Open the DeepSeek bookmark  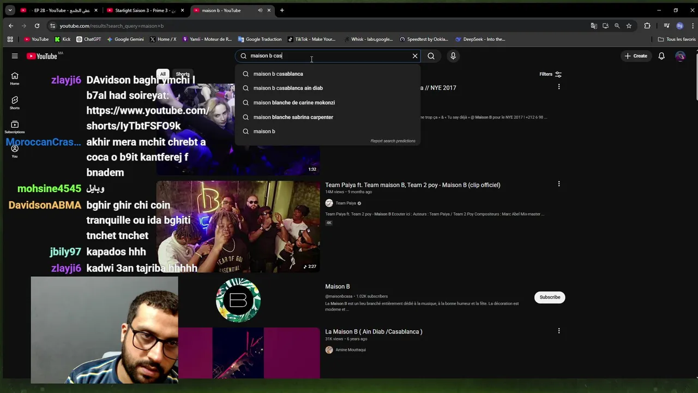(x=480, y=39)
